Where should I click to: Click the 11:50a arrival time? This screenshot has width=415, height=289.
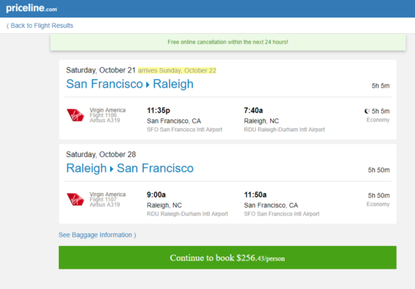(x=255, y=195)
